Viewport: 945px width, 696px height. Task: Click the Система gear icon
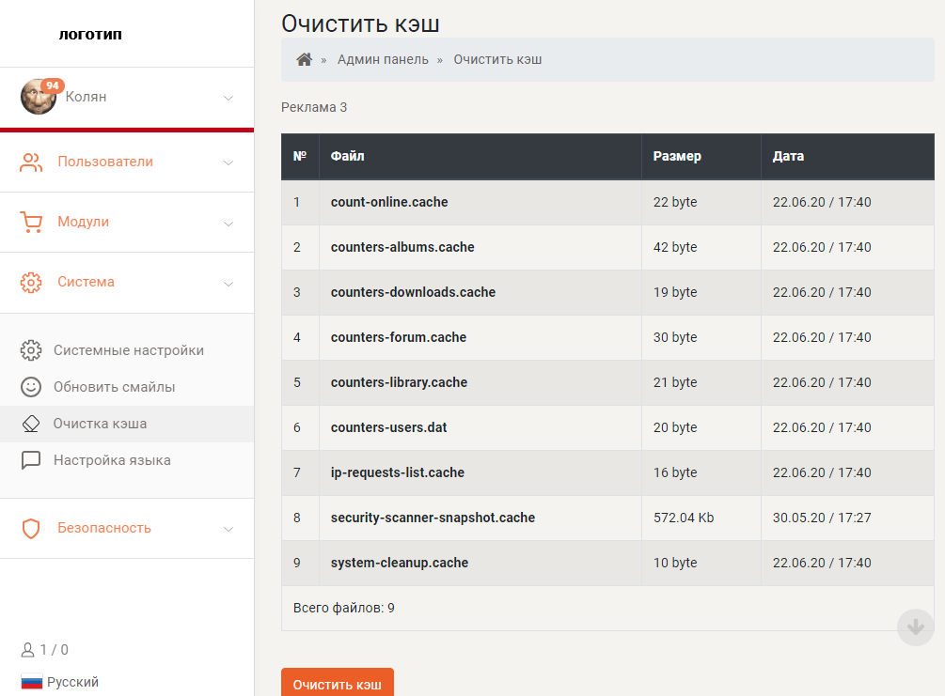click(32, 283)
